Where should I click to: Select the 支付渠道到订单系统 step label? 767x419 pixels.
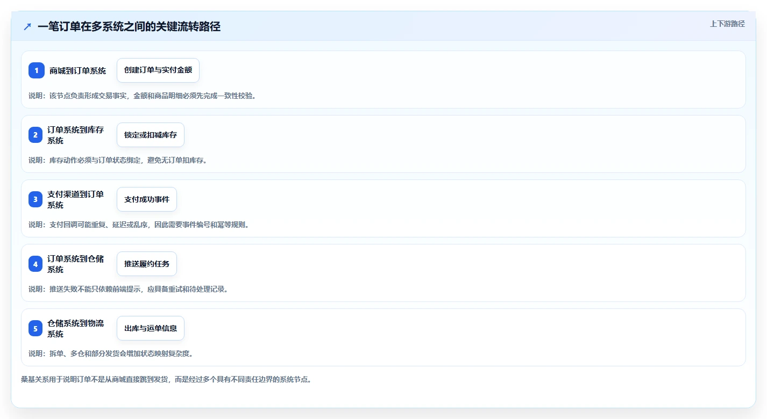(76, 199)
